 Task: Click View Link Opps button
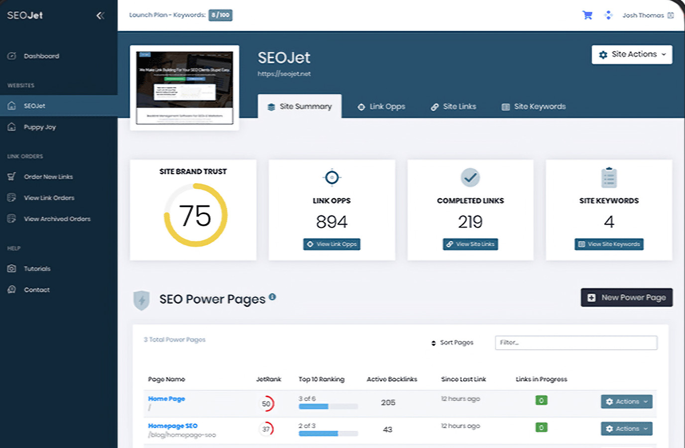click(332, 244)
